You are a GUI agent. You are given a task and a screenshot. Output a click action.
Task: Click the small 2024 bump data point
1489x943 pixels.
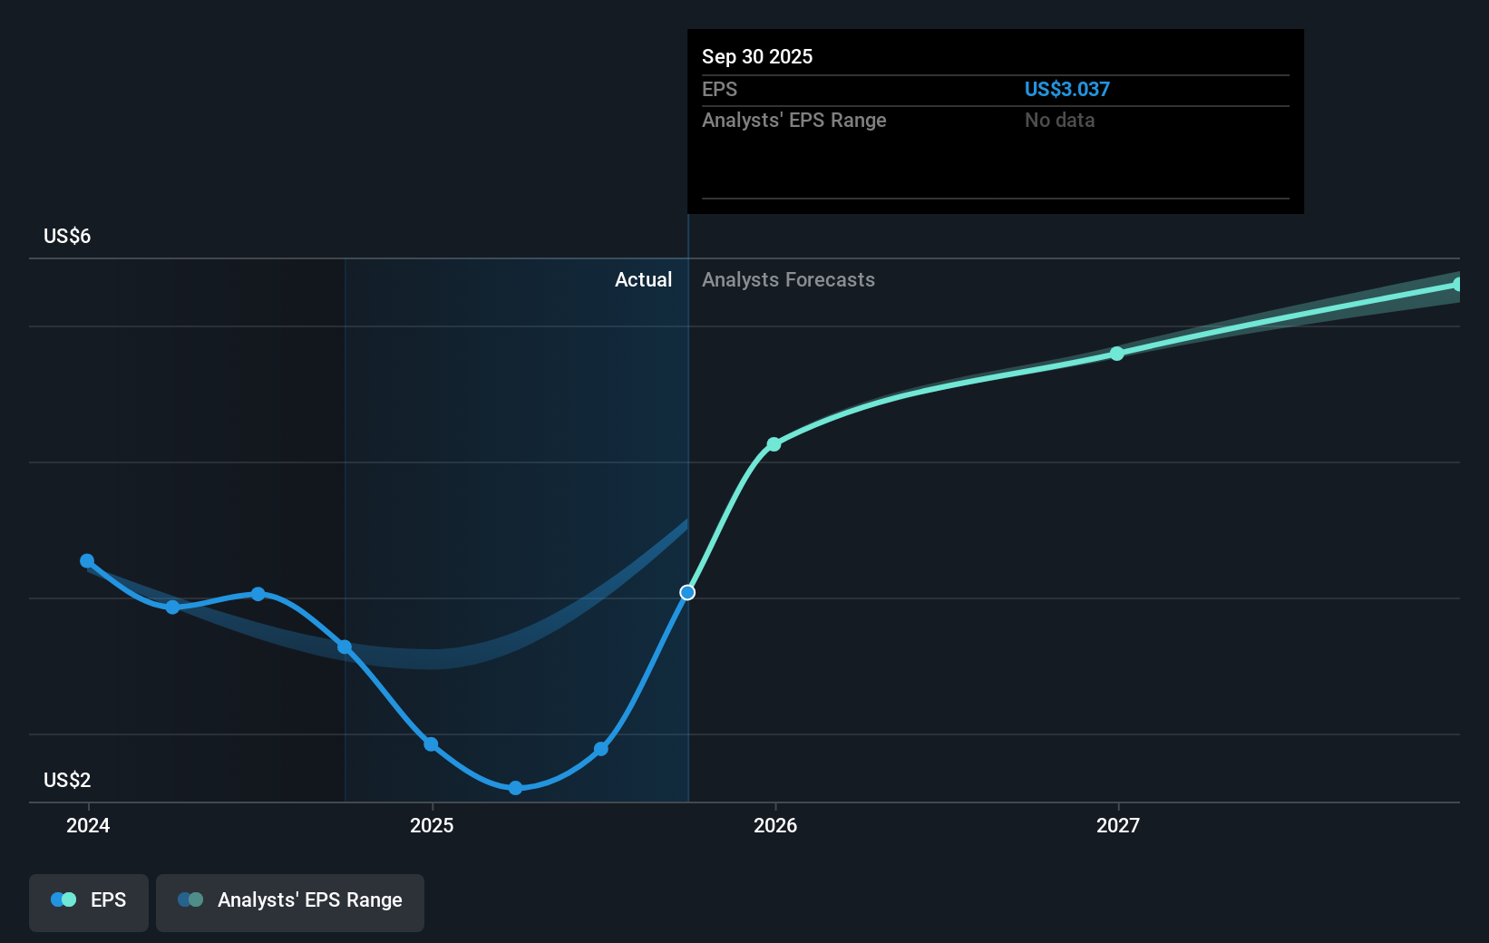(258, 594)
